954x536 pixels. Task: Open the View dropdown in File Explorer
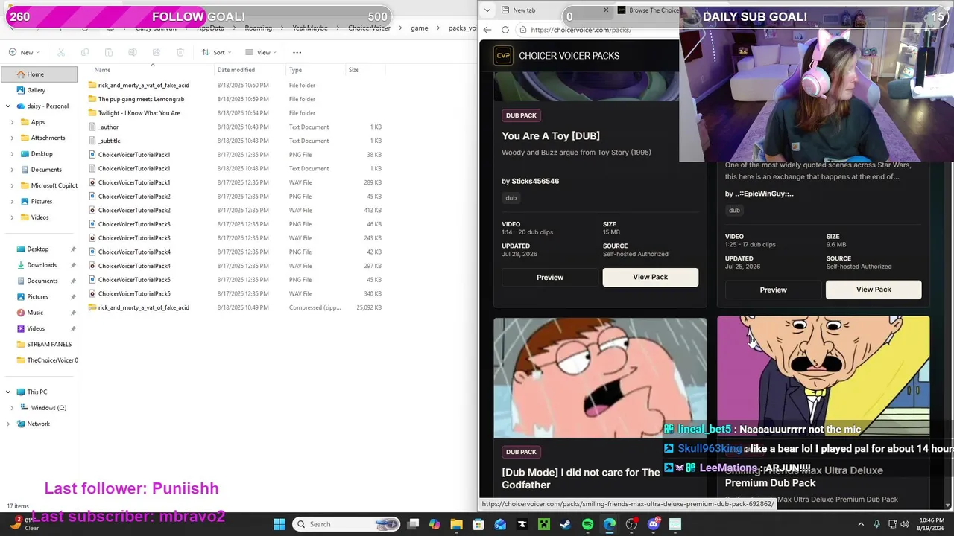tap(261, 52)
